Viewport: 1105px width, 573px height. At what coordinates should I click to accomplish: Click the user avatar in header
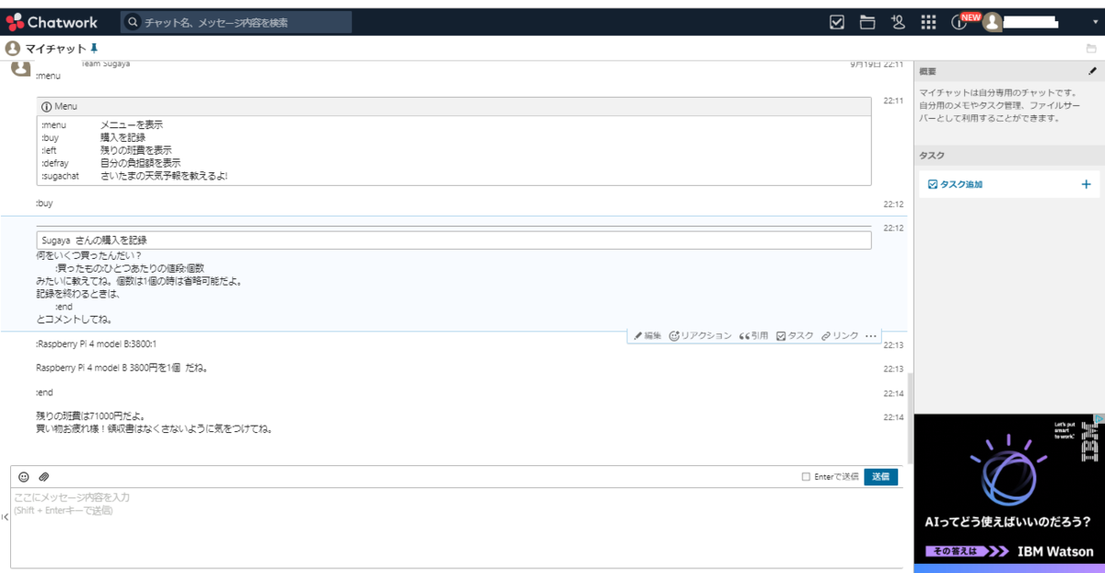(992, 22)
